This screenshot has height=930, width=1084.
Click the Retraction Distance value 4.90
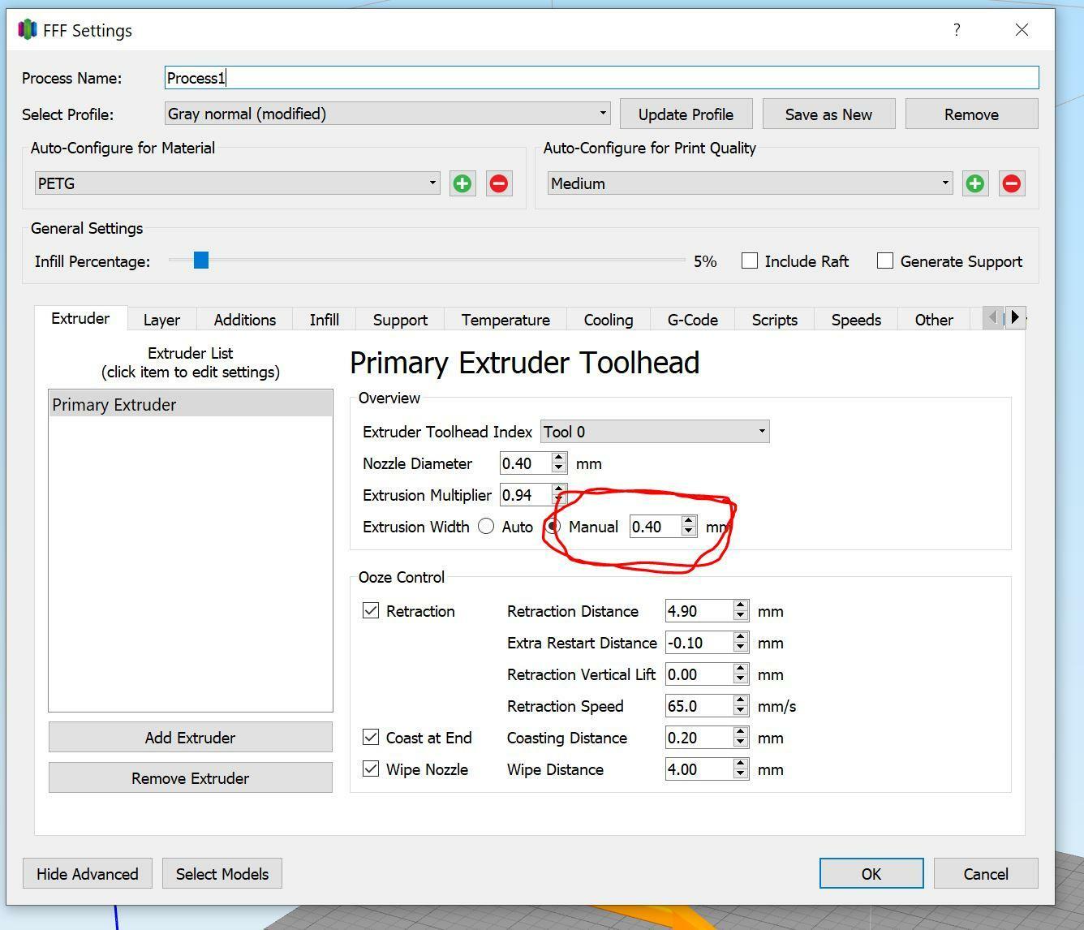point(699,611)
